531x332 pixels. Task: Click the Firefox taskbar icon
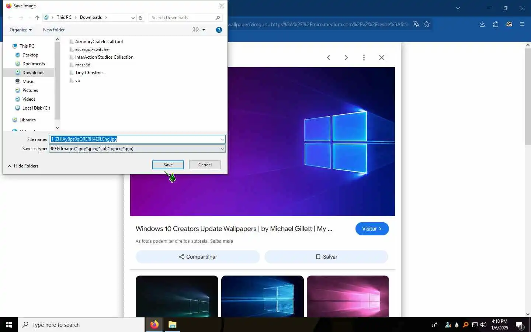pos(154,325)
